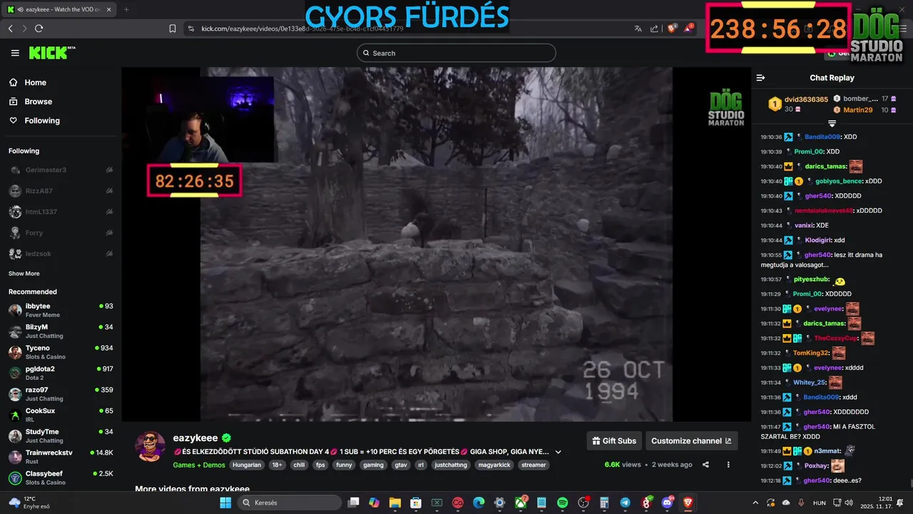Open recommended channel BilzyM

coord(61,331)
